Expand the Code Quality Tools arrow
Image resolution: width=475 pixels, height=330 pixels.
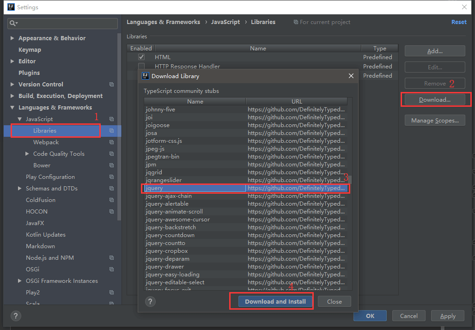click(27, 153)
